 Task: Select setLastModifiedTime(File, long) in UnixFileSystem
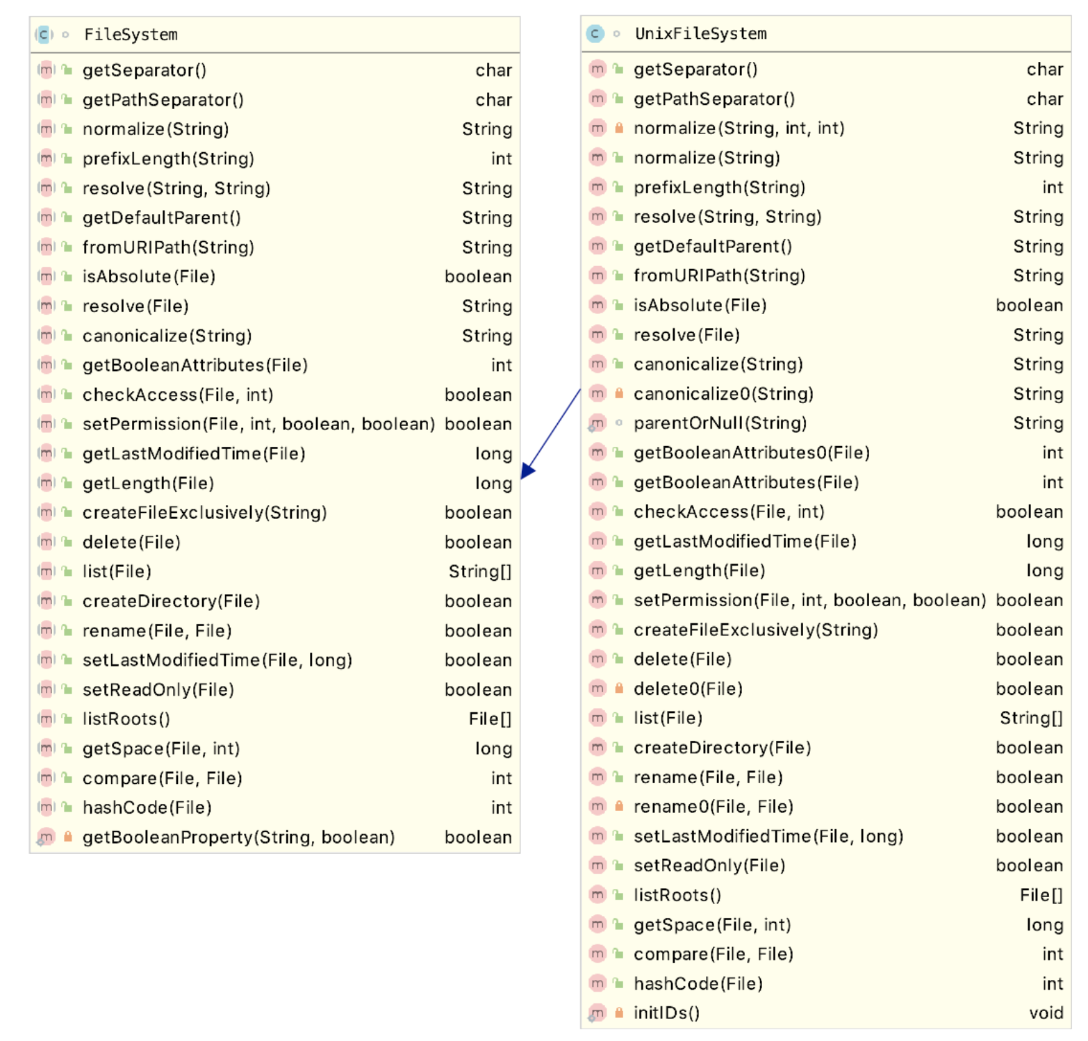point(768,836)
